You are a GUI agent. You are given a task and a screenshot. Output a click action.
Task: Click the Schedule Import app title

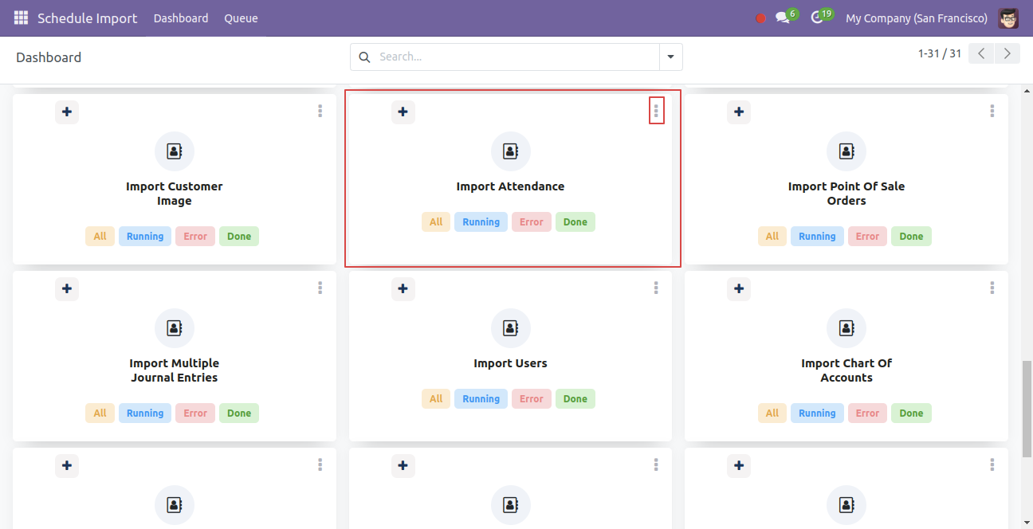[x=88, y=18]
